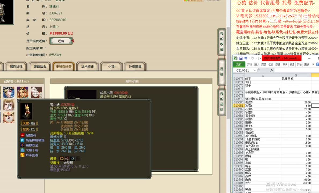Click the Excel Help question mark icon
Viewport: 319px width, 193px height.
pos(317,64)
